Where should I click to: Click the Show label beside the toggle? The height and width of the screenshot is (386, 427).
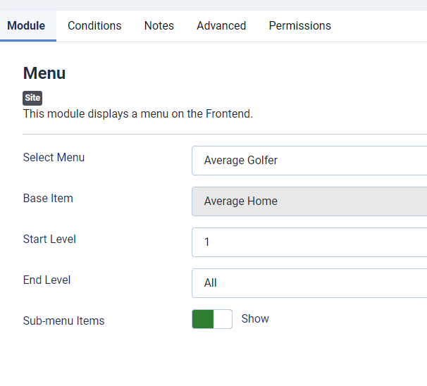(x=255, y=319)
